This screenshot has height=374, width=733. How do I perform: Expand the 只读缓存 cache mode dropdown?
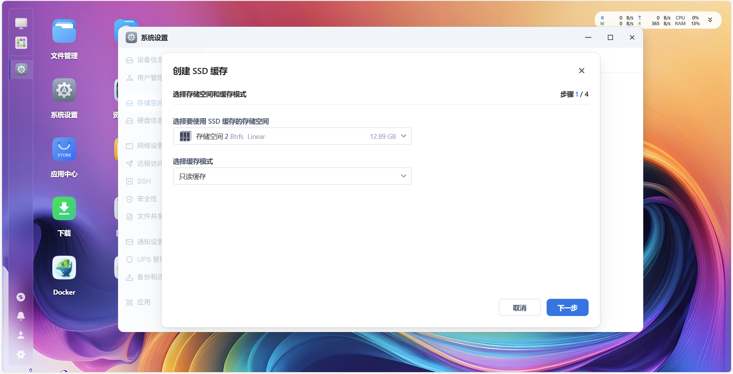pos(292,176)
